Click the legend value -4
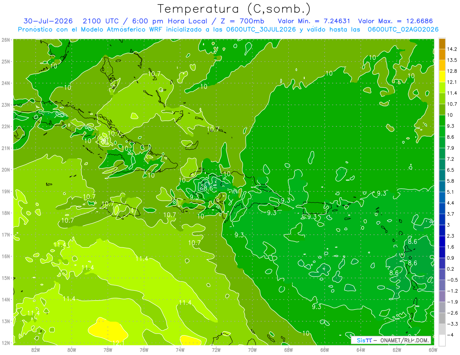Screen dimensions: 460x355 [x=450, y=335]
